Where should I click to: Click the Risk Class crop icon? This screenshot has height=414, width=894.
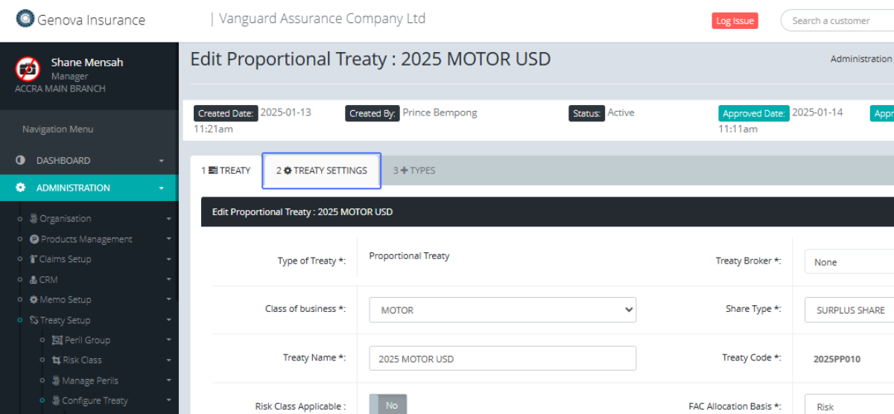point(57,360)
